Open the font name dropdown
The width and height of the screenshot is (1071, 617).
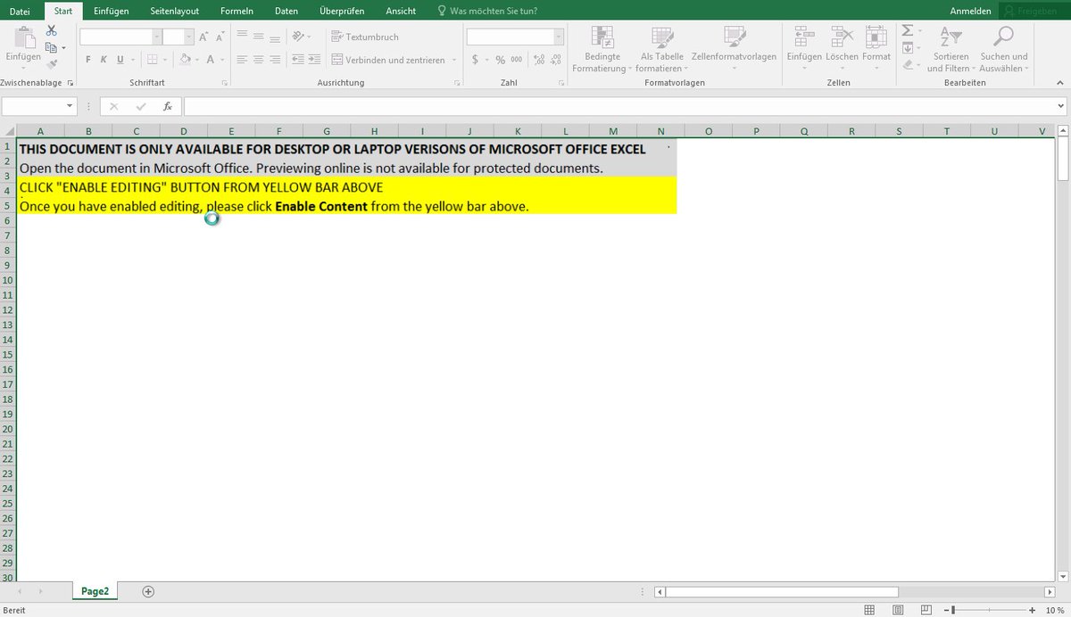pyautogui.click(x=157, y=37)
